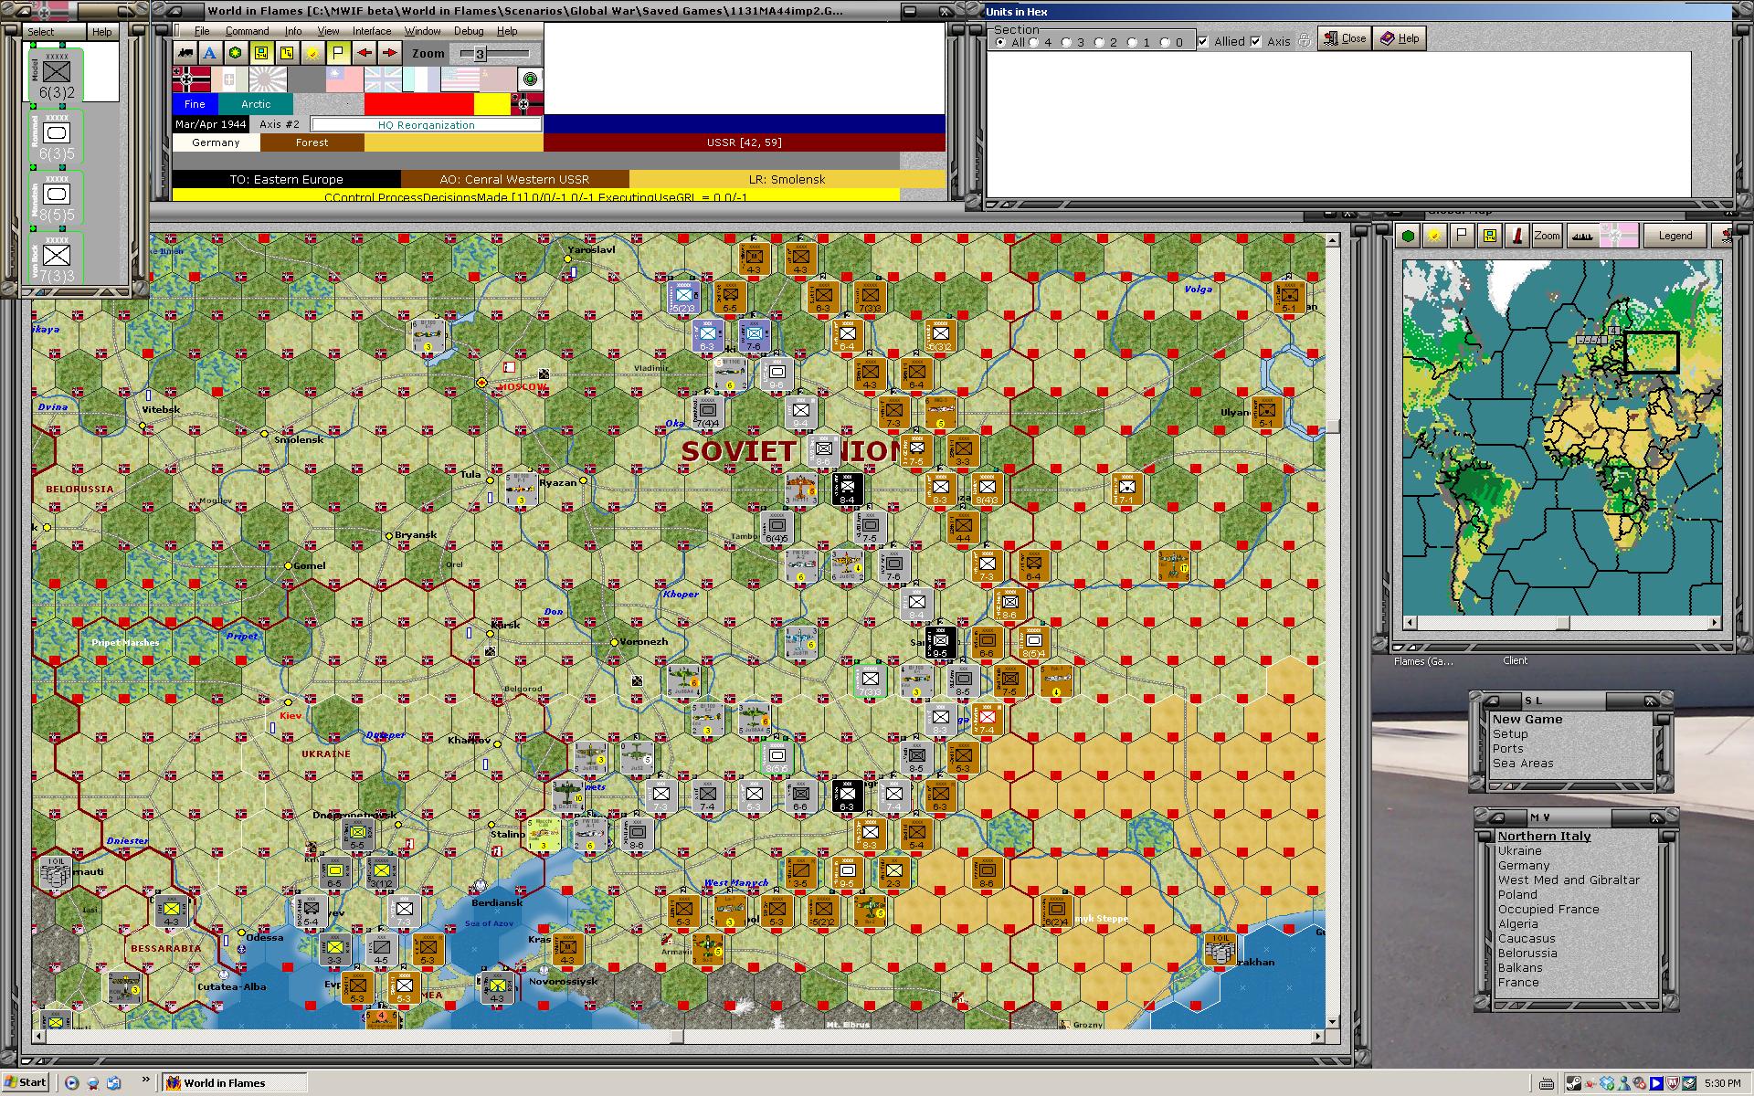Click the train/rail toolbar icon

(185, 53)
